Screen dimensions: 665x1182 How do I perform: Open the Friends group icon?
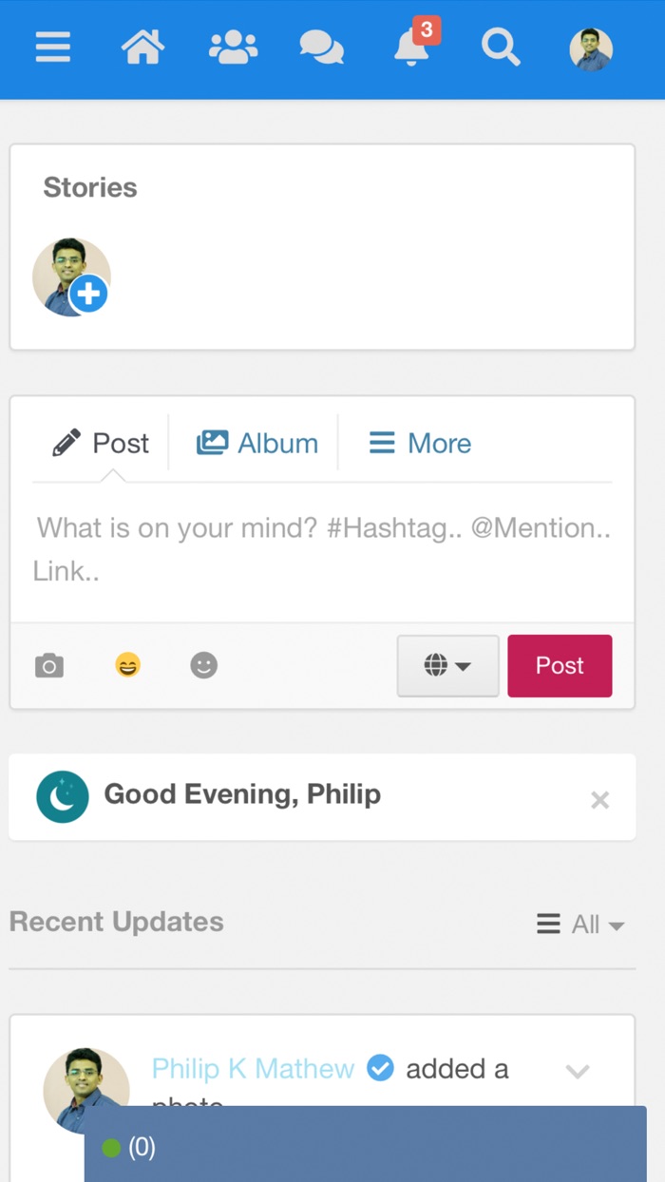(233, 48)
